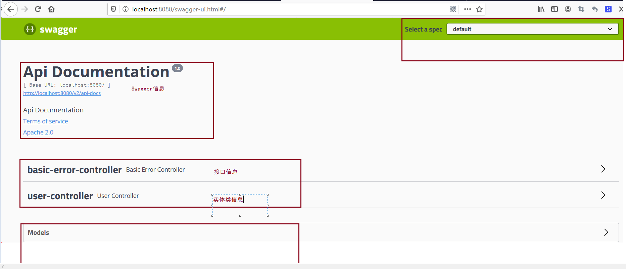Open the Apache 2.0 license link

click(38, 132)
